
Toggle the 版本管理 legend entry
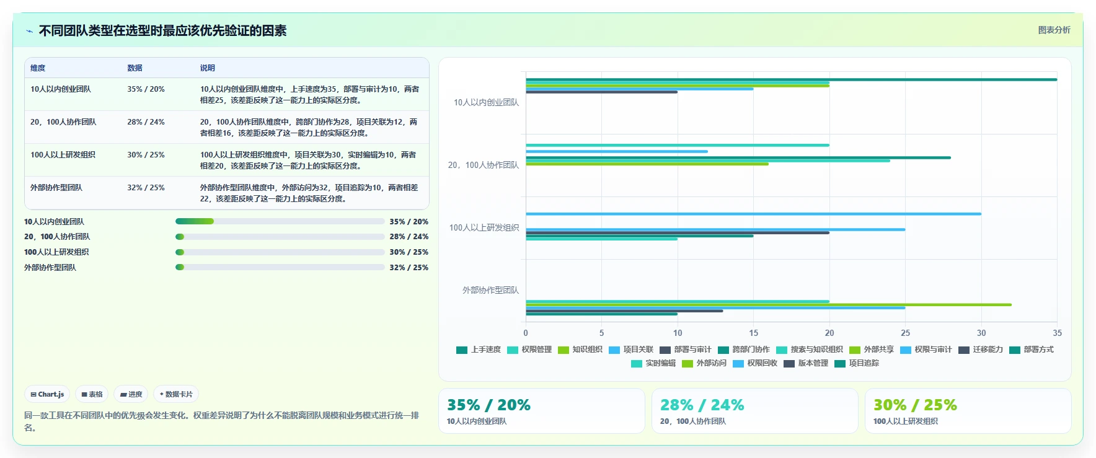click(x=806, y=363)
